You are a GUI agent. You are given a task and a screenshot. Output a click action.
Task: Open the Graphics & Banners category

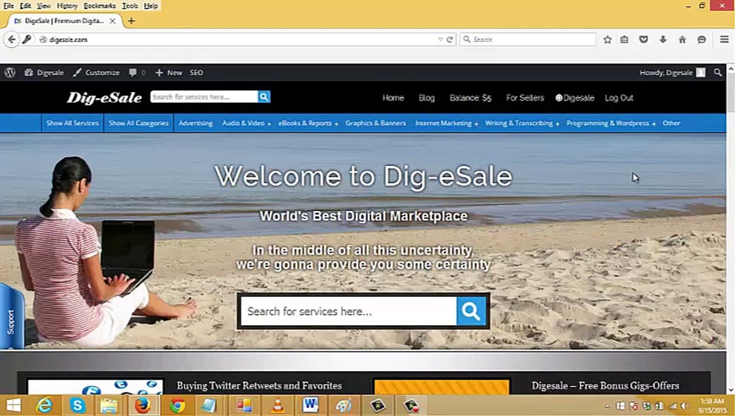(x=376, y=123)
